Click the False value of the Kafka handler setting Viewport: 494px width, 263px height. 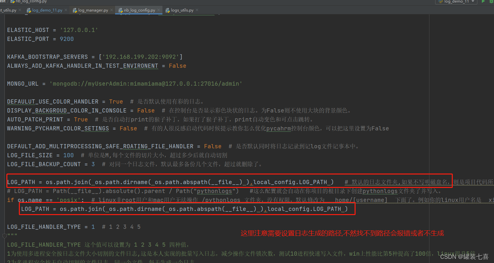pos(177,66)
